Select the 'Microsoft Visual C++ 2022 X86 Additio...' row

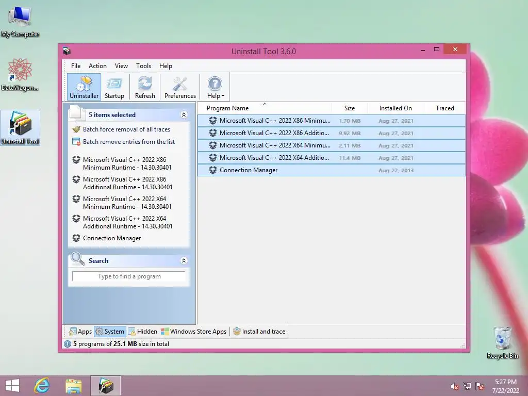[332, 133]
